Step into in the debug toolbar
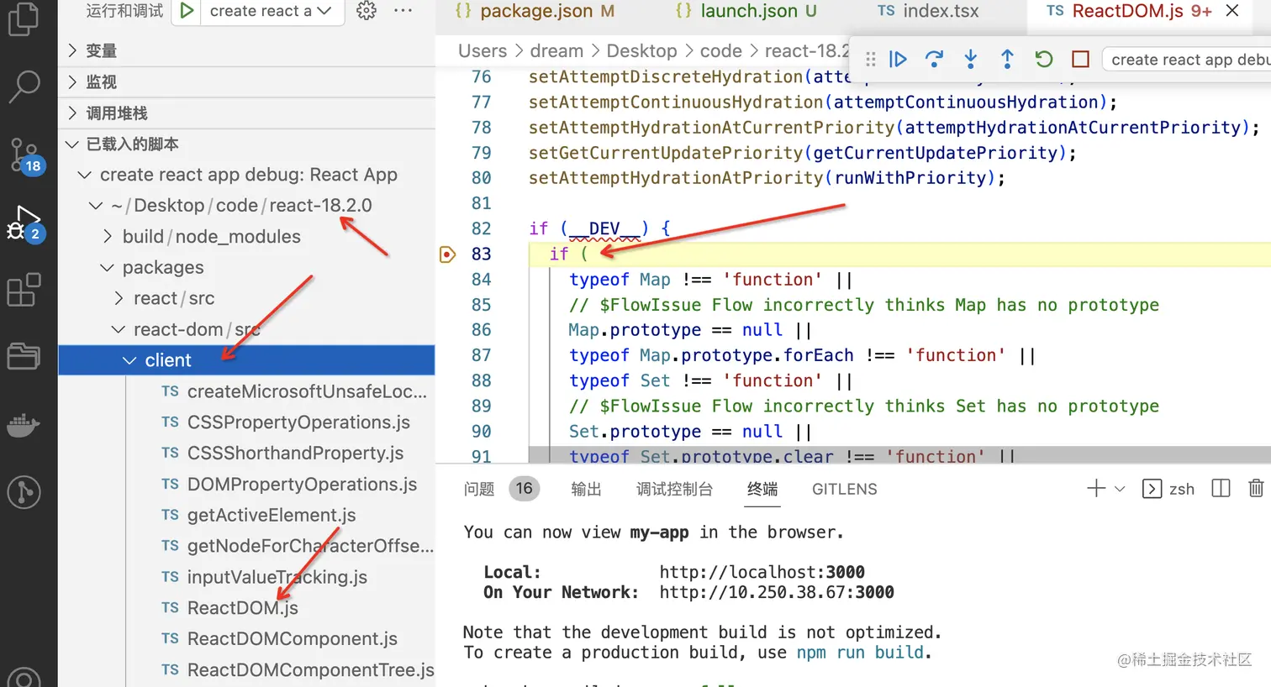Viewport: 1271px width, 687px height. pos(971,60)
